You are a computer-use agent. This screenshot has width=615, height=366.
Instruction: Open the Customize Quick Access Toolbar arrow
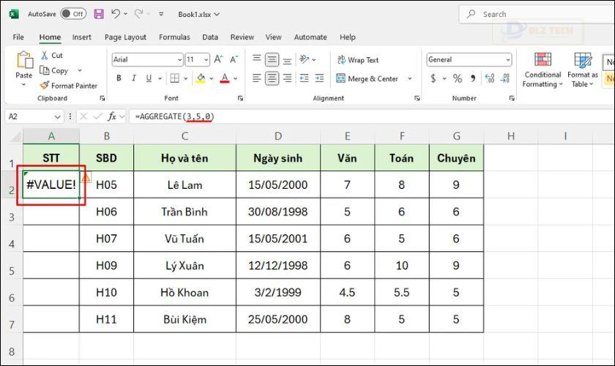[161, 14]
